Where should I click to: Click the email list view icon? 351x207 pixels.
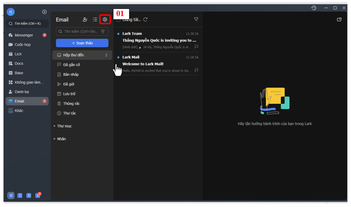tap(95, 20)
